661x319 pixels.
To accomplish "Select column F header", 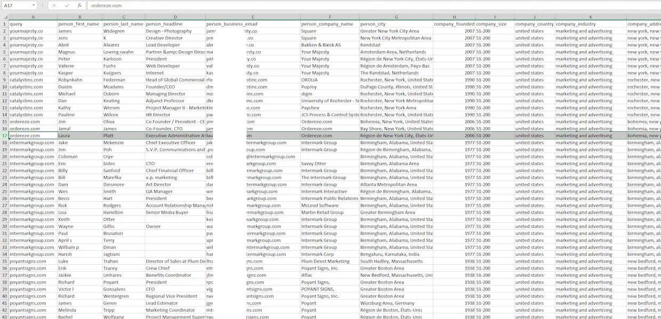I will [330, 17].
